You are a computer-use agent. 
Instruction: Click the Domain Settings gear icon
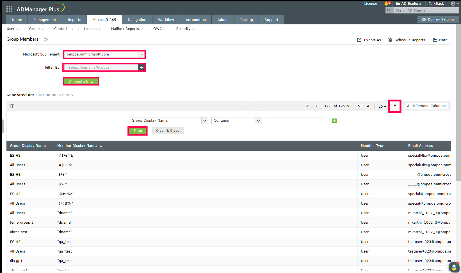[x=424, y=19]
